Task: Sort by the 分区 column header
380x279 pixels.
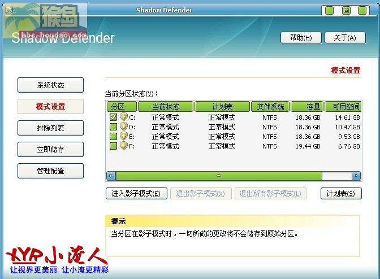Action: (122, 107)
